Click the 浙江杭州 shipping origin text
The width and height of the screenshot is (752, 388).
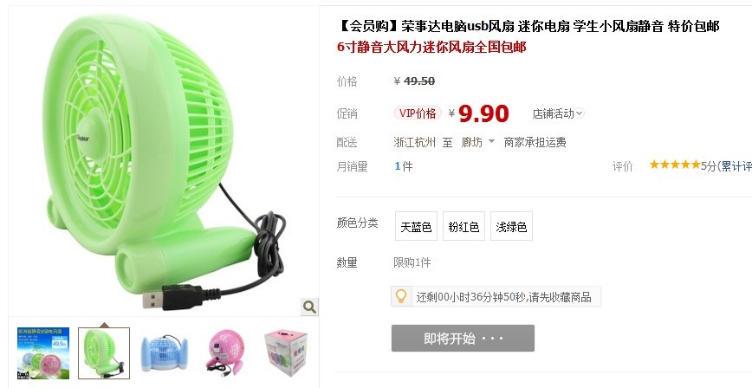(x=414, y=142)
